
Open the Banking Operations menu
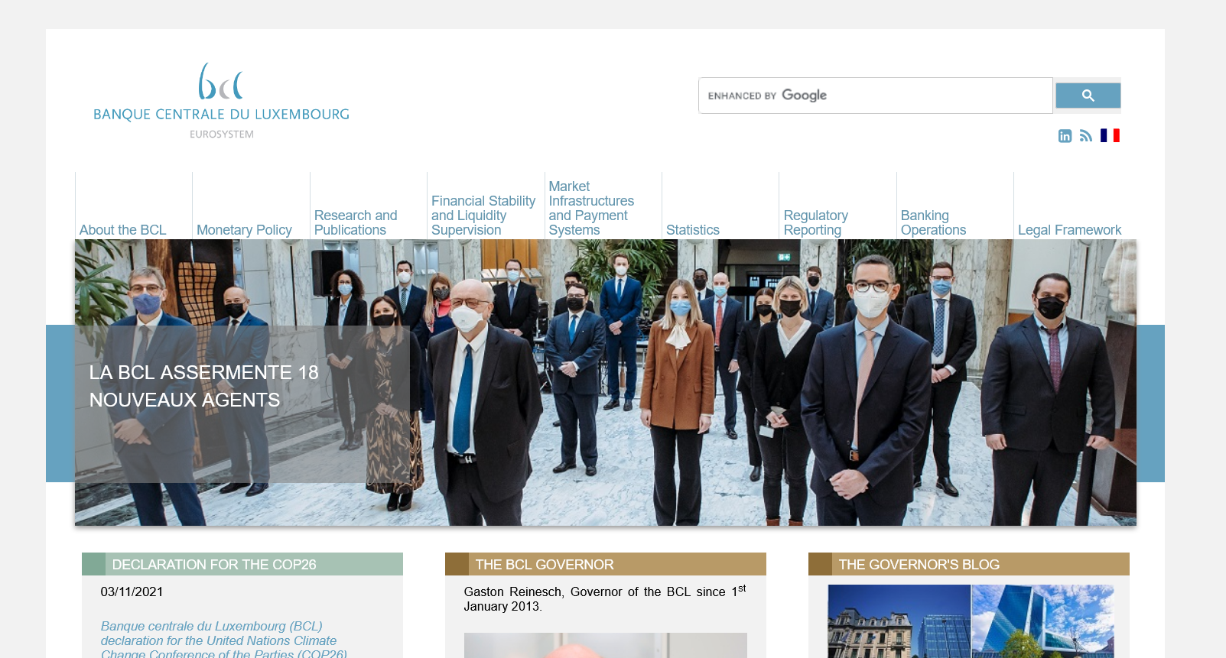pos(933,222)
